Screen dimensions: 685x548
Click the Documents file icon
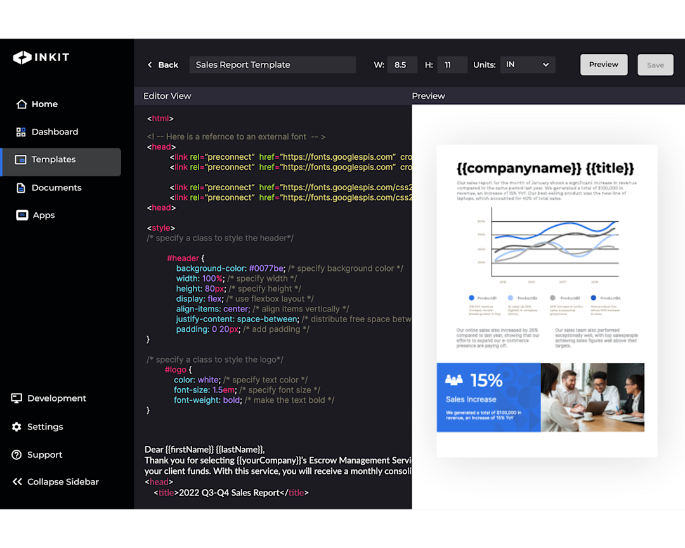(x=20, y=188)
